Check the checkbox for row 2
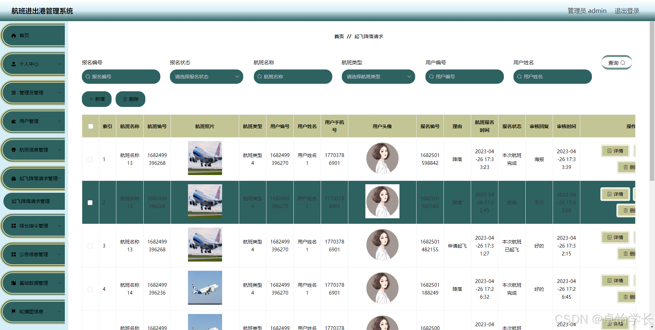655x330 pixels. click(90, 203)
